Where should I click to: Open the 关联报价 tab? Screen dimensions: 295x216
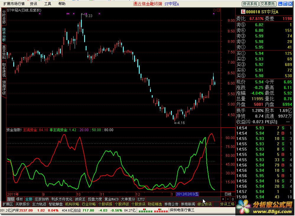tap(22, 204)
